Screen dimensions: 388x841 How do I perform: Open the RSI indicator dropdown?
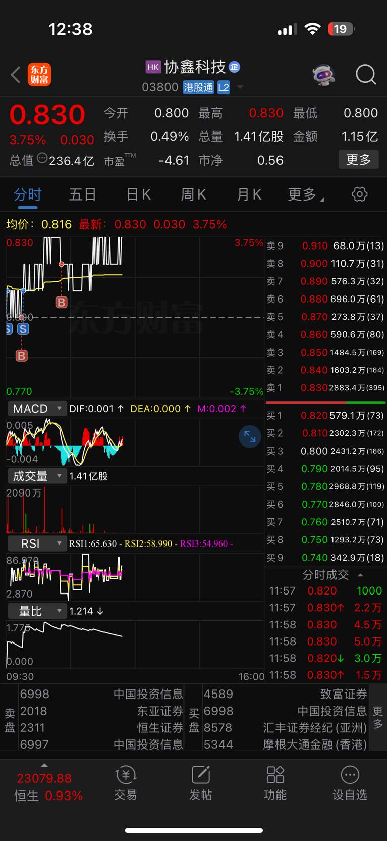click(37, 543)
